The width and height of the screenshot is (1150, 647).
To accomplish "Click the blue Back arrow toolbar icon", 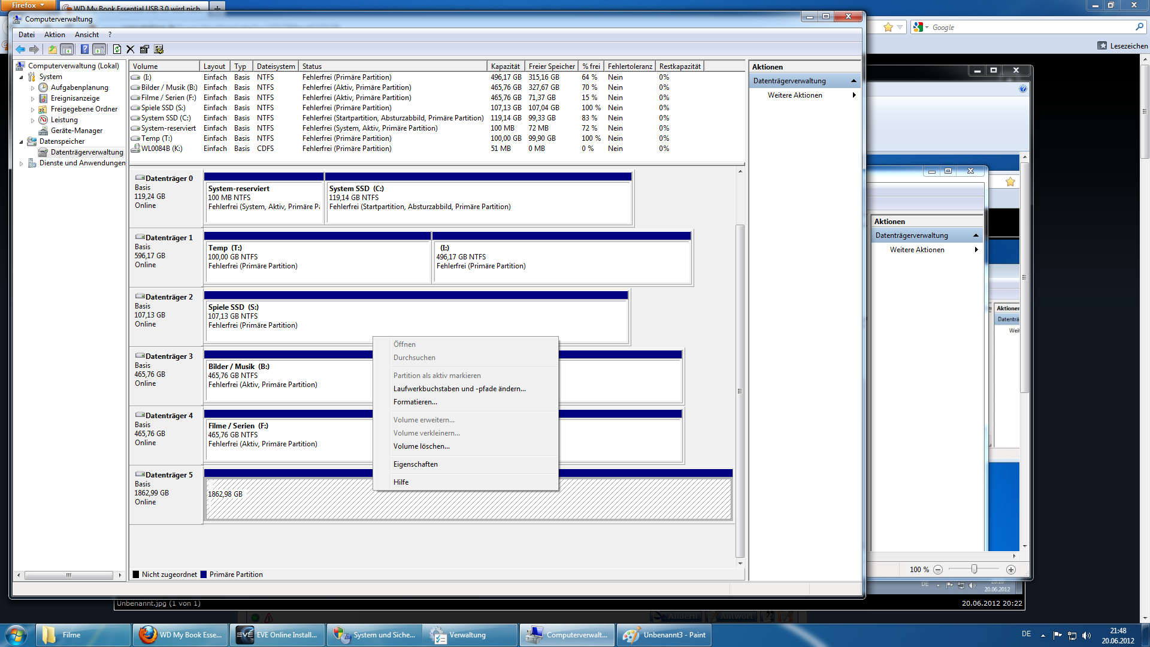I will (x=20, y=49).
